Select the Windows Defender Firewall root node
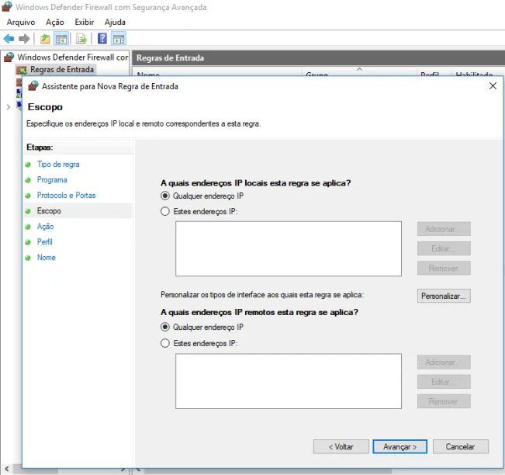 73,57
